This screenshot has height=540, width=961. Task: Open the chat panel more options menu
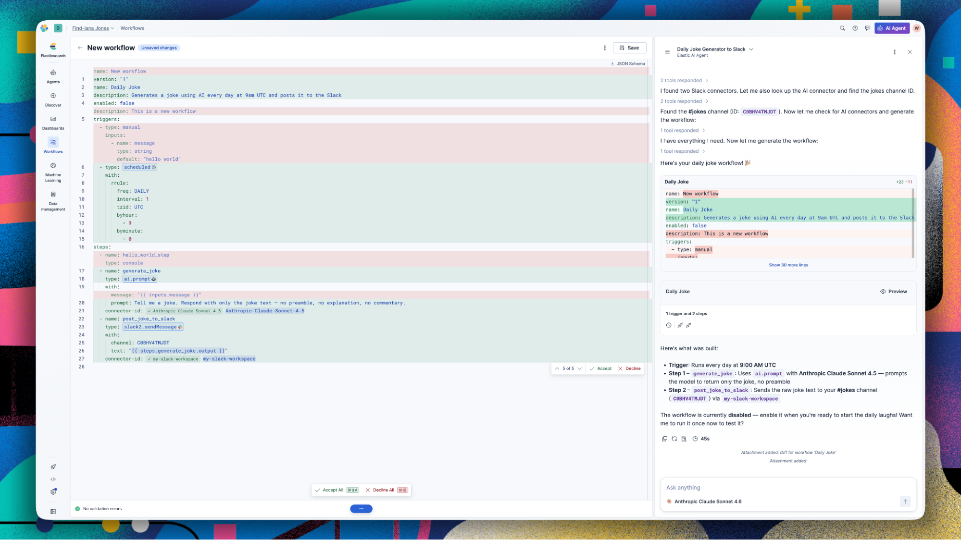pyautogui.click(x=894, y=52)
